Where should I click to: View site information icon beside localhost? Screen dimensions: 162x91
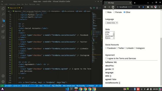[x=117, y=7]
